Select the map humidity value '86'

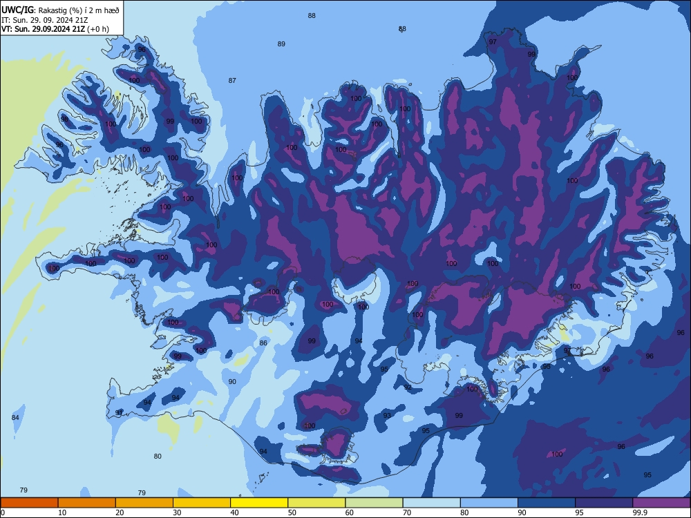tap(263, 343)
